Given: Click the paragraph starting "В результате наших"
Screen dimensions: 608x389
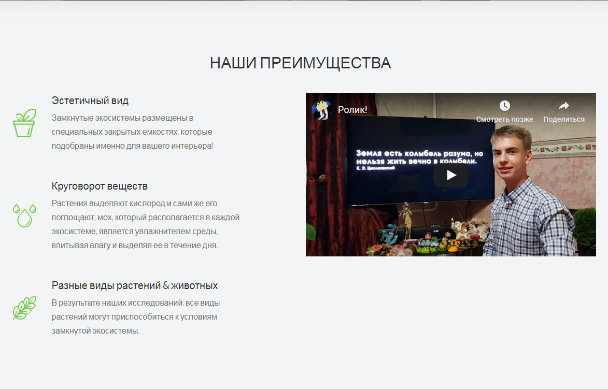Looking at the screenshot, I should [136, 317].
